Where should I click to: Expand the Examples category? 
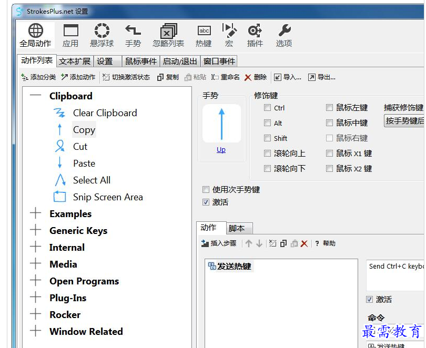click(36, 213)
